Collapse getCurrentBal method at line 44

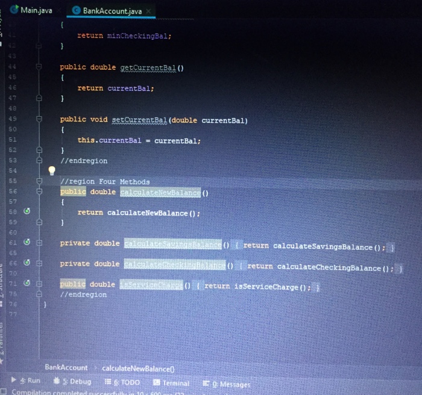click(39, 66)
